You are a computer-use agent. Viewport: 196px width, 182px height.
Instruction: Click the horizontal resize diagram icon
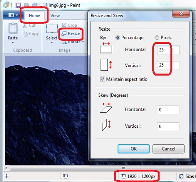(106, 48)
